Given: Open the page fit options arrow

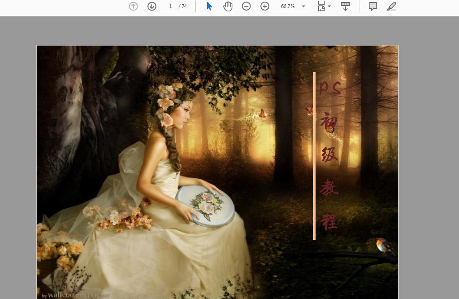Looking at the screenshot, I should [x=329, y=6].
